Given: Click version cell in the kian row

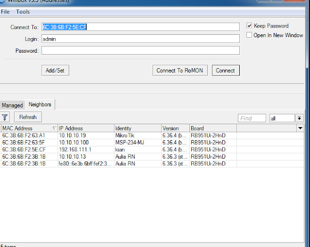Looking at the screenshot, I should [174, 149].
